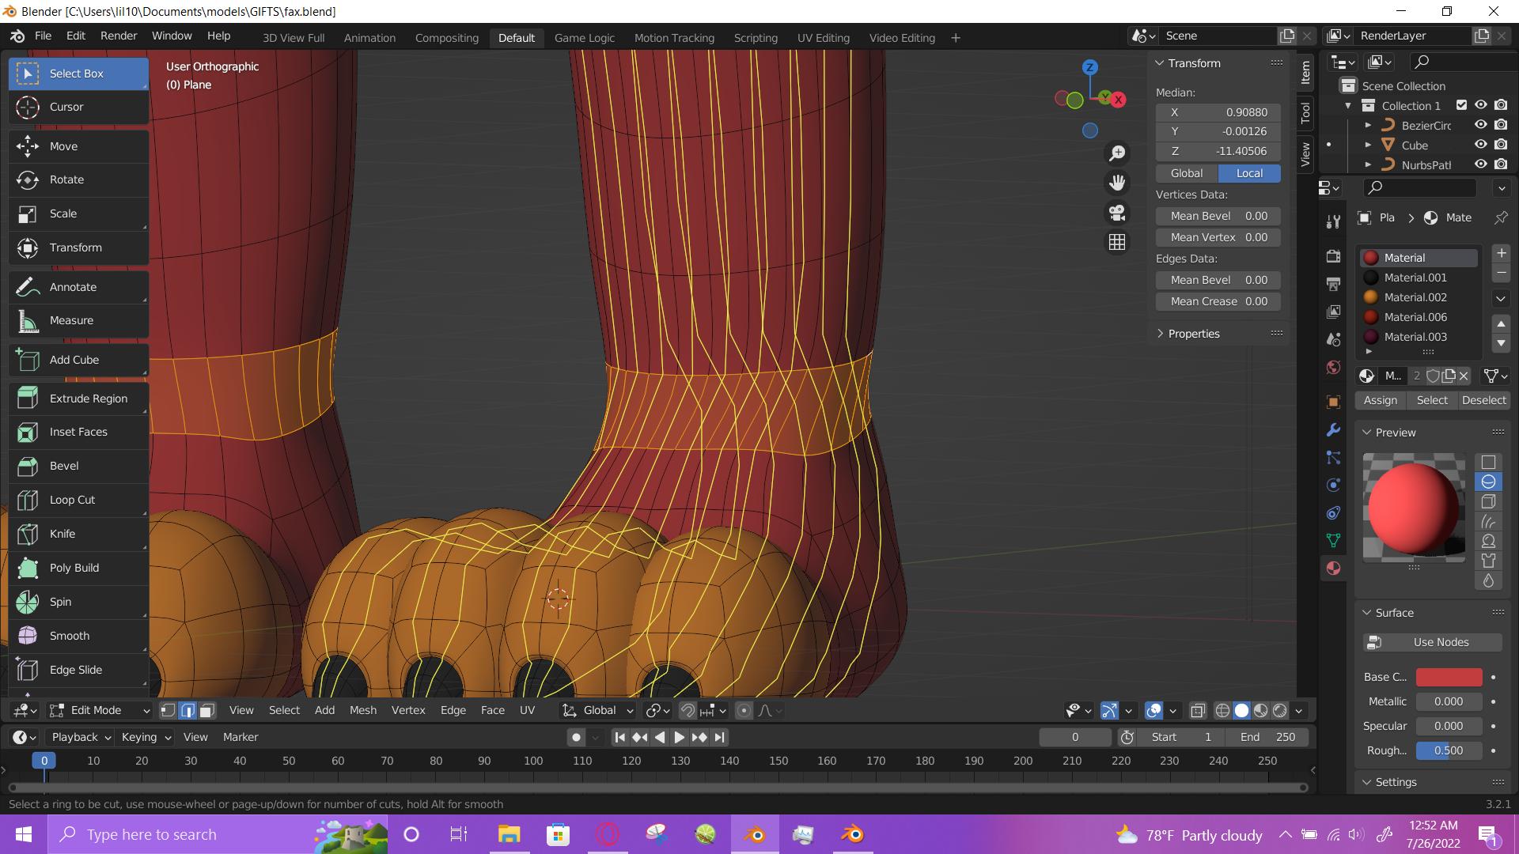The image size is (1519, 854).
Task: Open the World properties tab
Action: point(1334,367)
